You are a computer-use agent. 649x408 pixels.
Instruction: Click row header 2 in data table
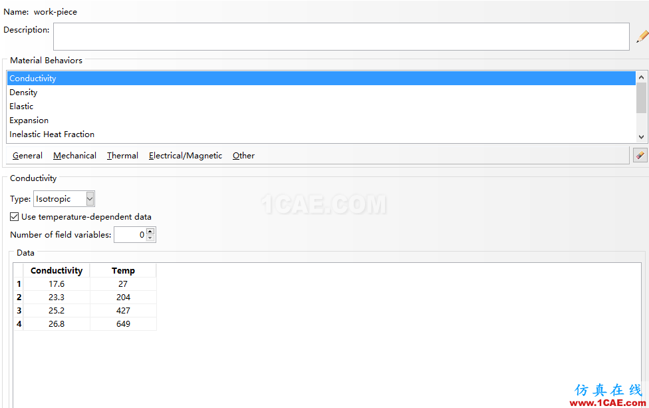coord(19,298)
